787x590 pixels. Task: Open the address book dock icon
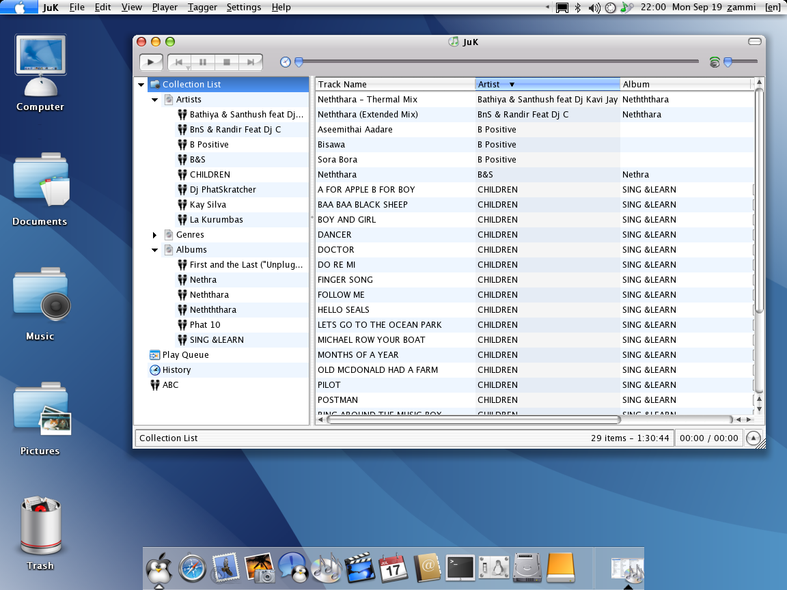tap(426, 568)
